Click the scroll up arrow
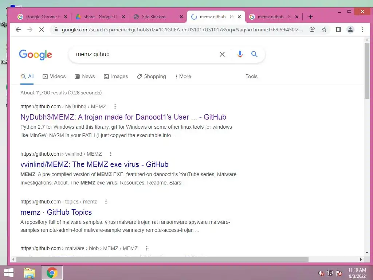Image resolution: width=373 pixels, height=280 pixels. (x=367, y=40)
